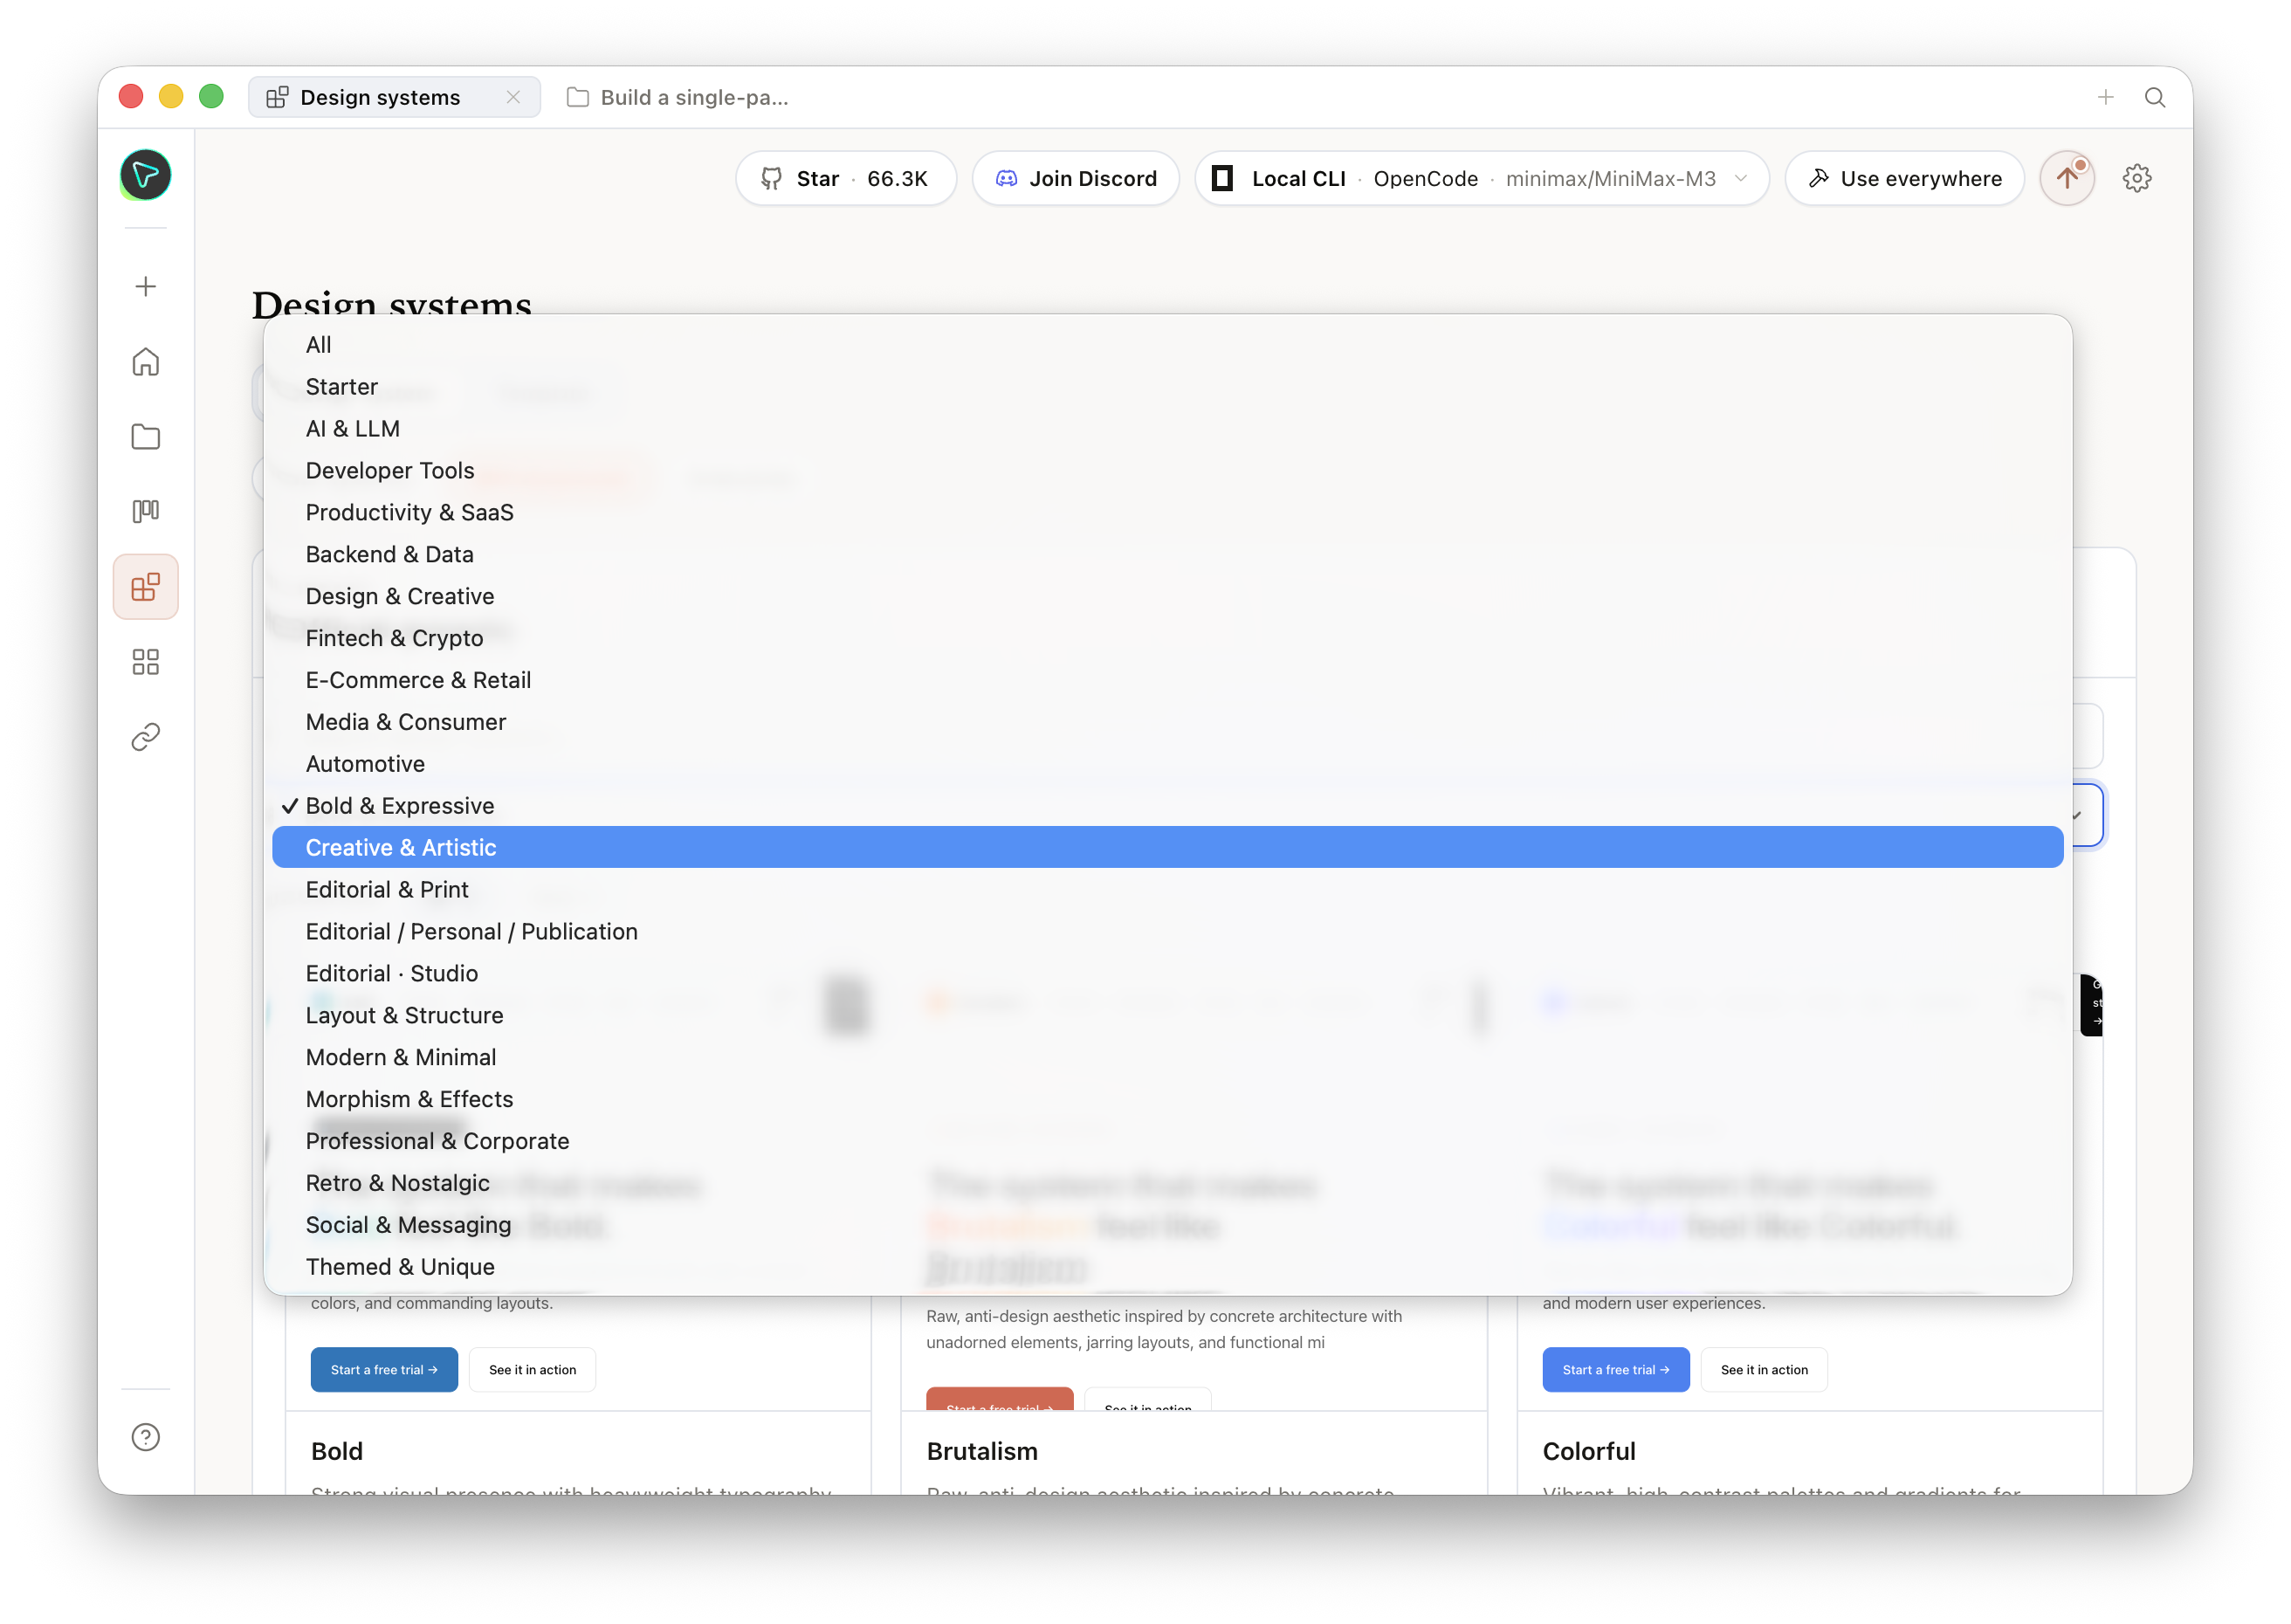Choose Automotive option
This screenshot has height=1624, width=2291.
tap(1167, 765)
